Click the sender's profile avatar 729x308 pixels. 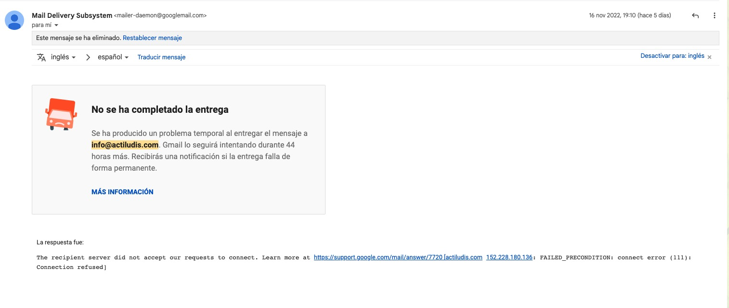click(15, 20)
